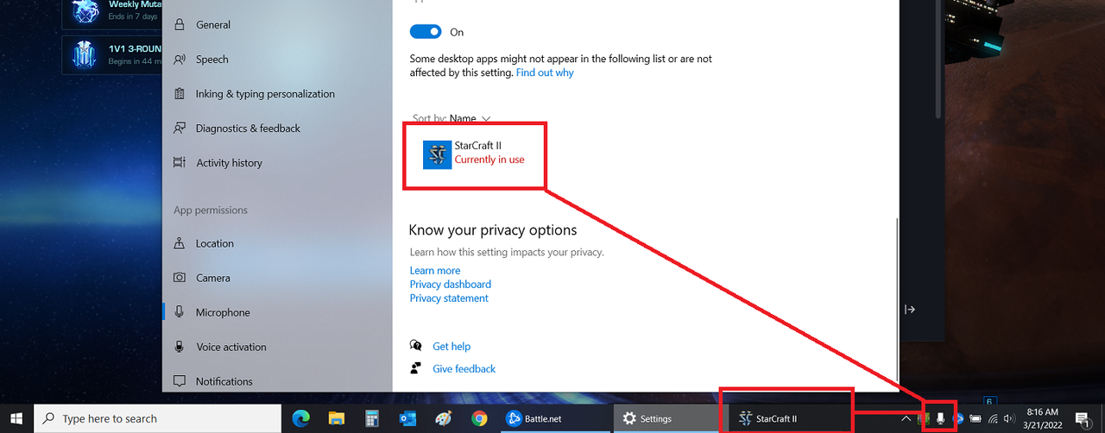Viewport: 1105px width, 433px height.
Task: Open Calculator from the taskbar
Action: (x=372, y=418)
